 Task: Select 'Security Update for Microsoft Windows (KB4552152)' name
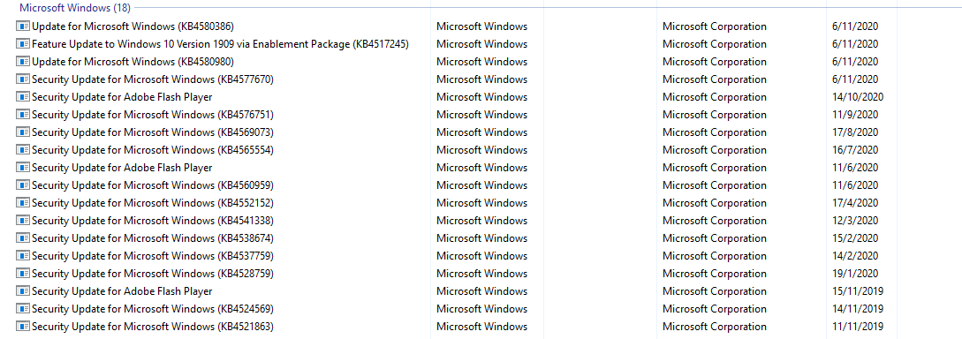[x=153, y=203]
